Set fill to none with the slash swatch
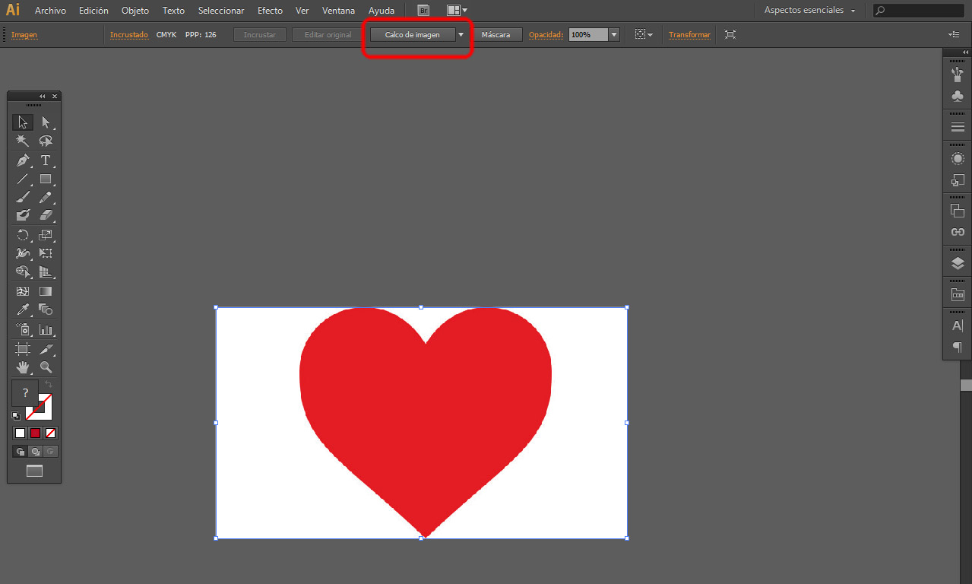This screenshot has width=972, height=584. pyautogui.click(x=51, y=433)
